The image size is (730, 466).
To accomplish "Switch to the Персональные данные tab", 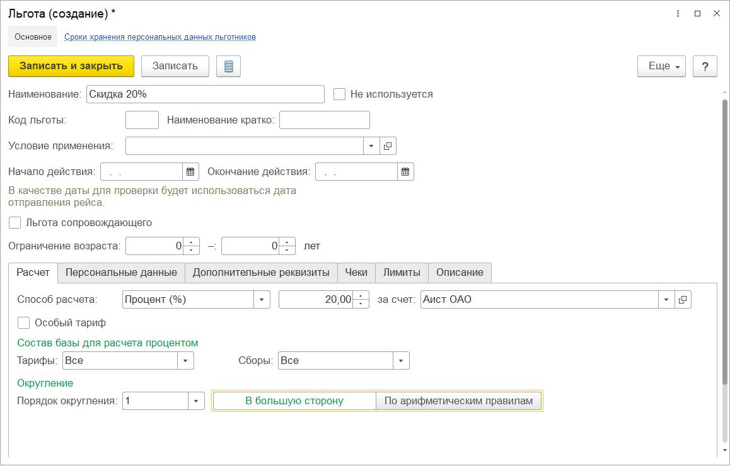I will [121, 273].
